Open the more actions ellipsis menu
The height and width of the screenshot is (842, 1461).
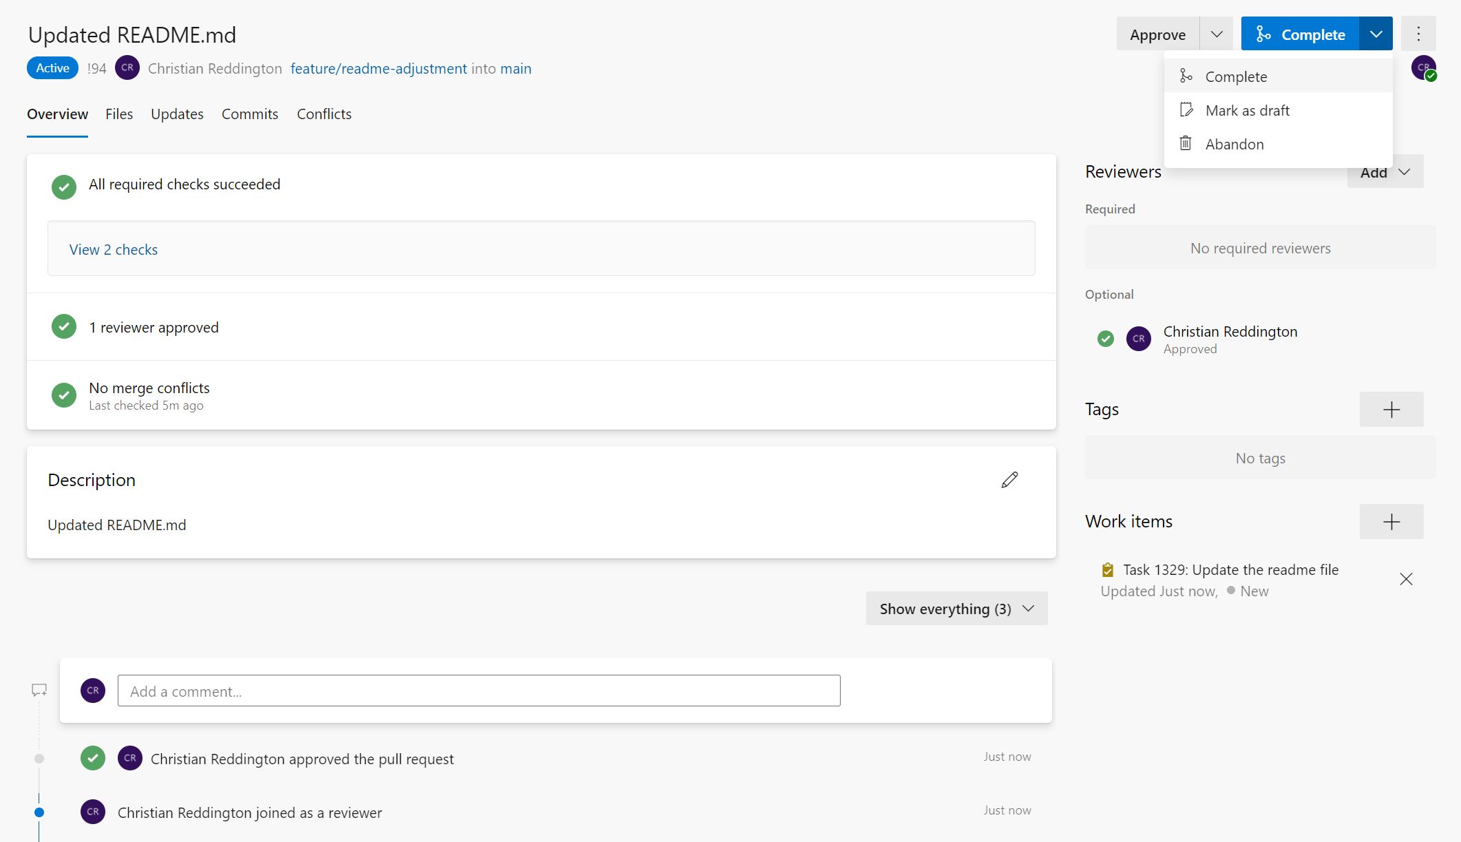[x=1418, y=33]
